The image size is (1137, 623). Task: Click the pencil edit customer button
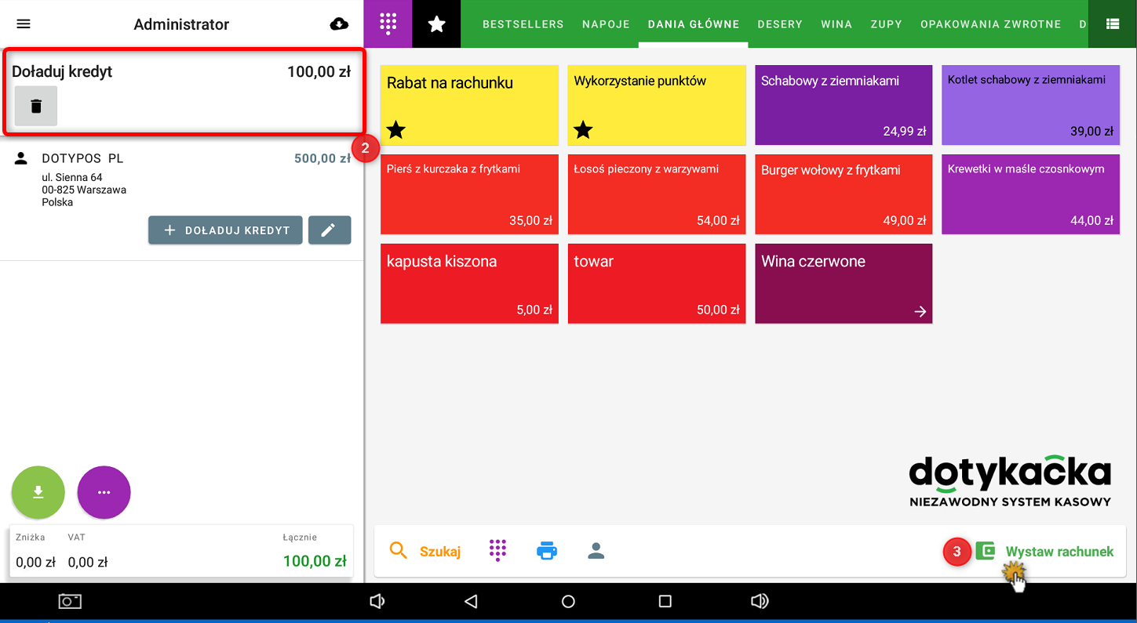(x=329, y=230)
